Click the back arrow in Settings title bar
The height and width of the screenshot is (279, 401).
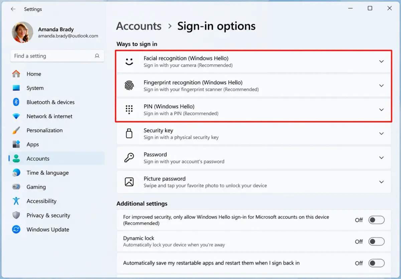point(13,9)
